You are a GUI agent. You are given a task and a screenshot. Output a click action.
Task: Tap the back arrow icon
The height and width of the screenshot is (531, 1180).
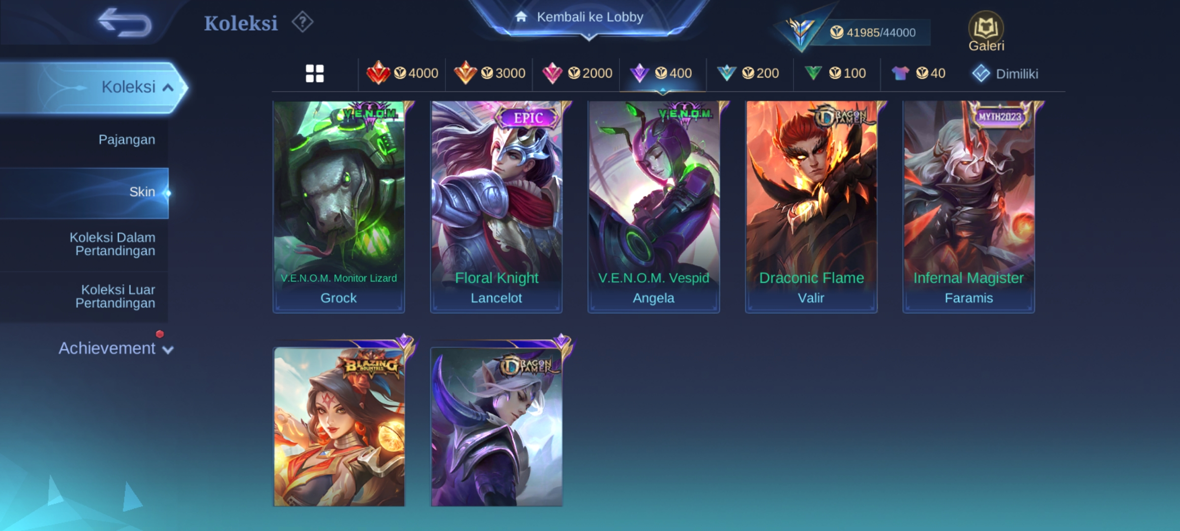coord(124,23)
